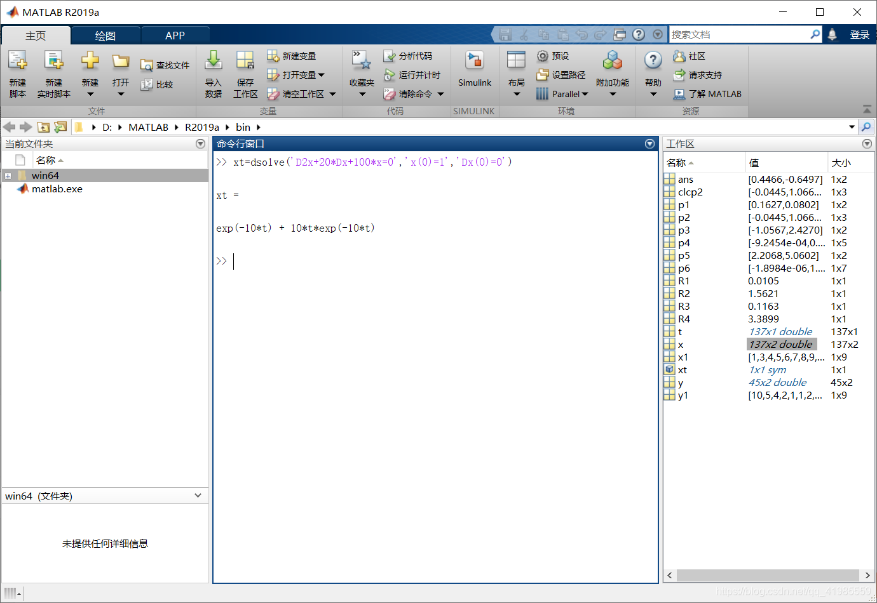This screenshot has width=877, height=603.
Task: Click the 新建脚本 (New Script) icon
Action: click(18, 61)
